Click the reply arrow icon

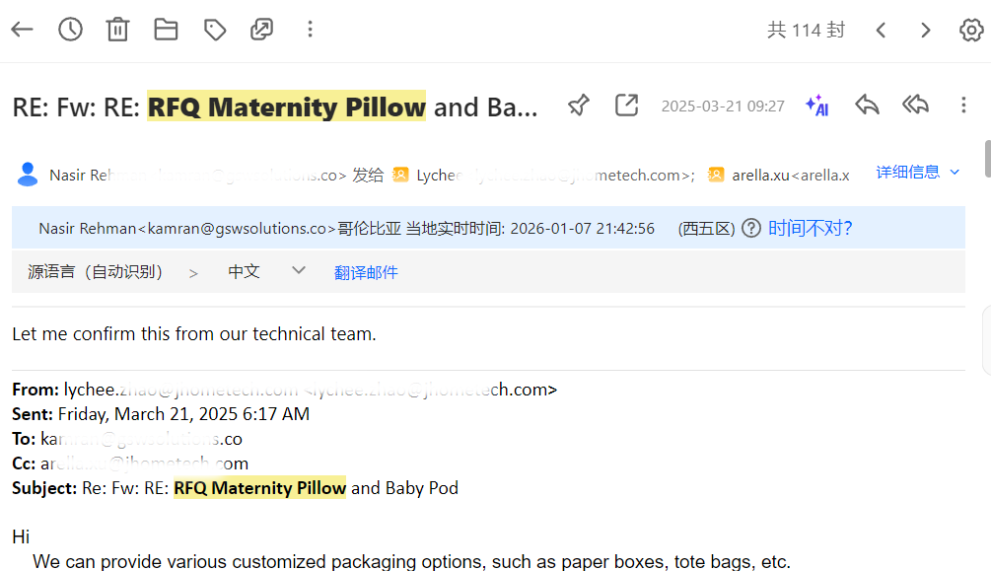867,106
